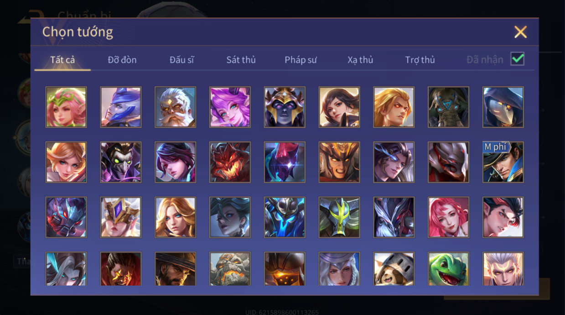The image size is (565, 315).
Task: Open the 'Đỡ đòn' tab
Action: click(x=122, y=60)
